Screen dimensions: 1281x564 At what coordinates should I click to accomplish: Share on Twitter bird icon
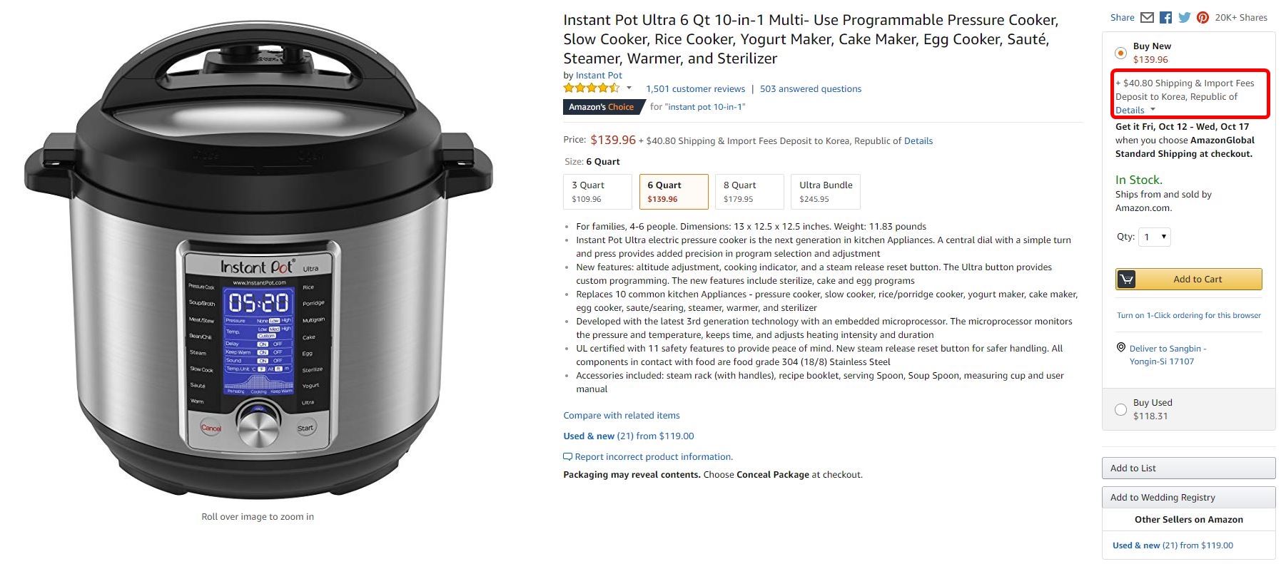pyautogui.click(x=1184, y=17)
